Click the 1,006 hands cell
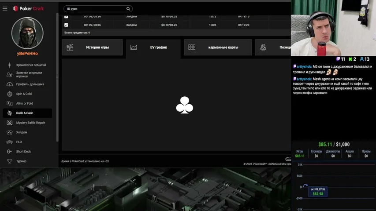The image size is (376, 211). pos(212,25)
